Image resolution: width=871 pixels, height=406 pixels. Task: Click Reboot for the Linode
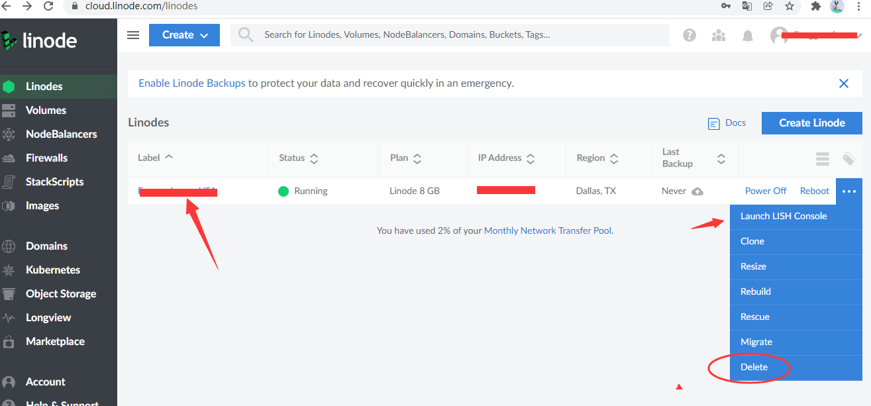tap(815, 191)
